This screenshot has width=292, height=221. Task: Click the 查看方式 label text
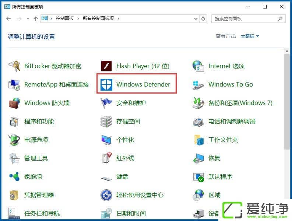pyautogui.click(x=225, y=36)
